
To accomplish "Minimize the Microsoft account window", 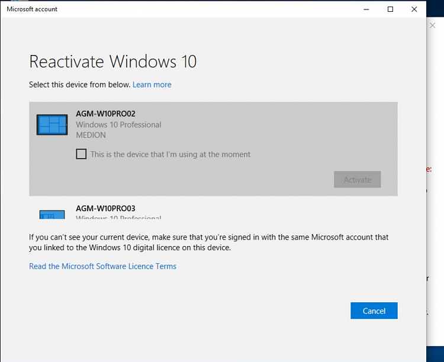I will tap(366, 9).
